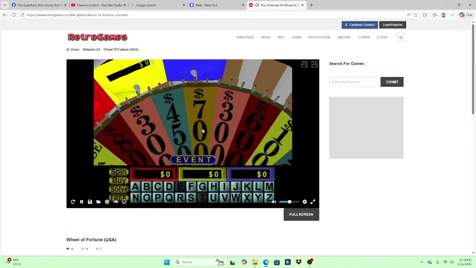
Task: Save game state with floppy disk icon
Action: click(90, 202)
